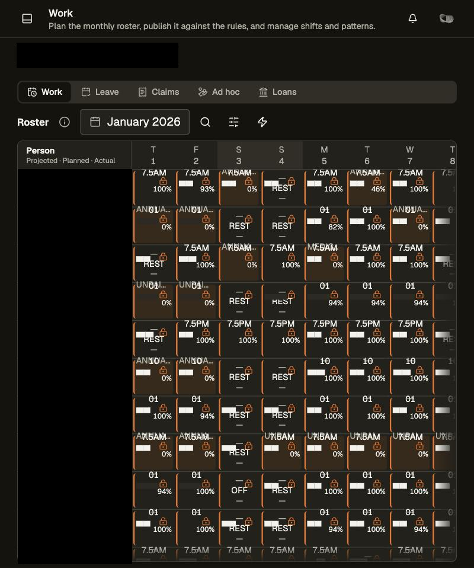474x568 pixels.
Task: Click the Person column header
Action: tap(74, 155)
